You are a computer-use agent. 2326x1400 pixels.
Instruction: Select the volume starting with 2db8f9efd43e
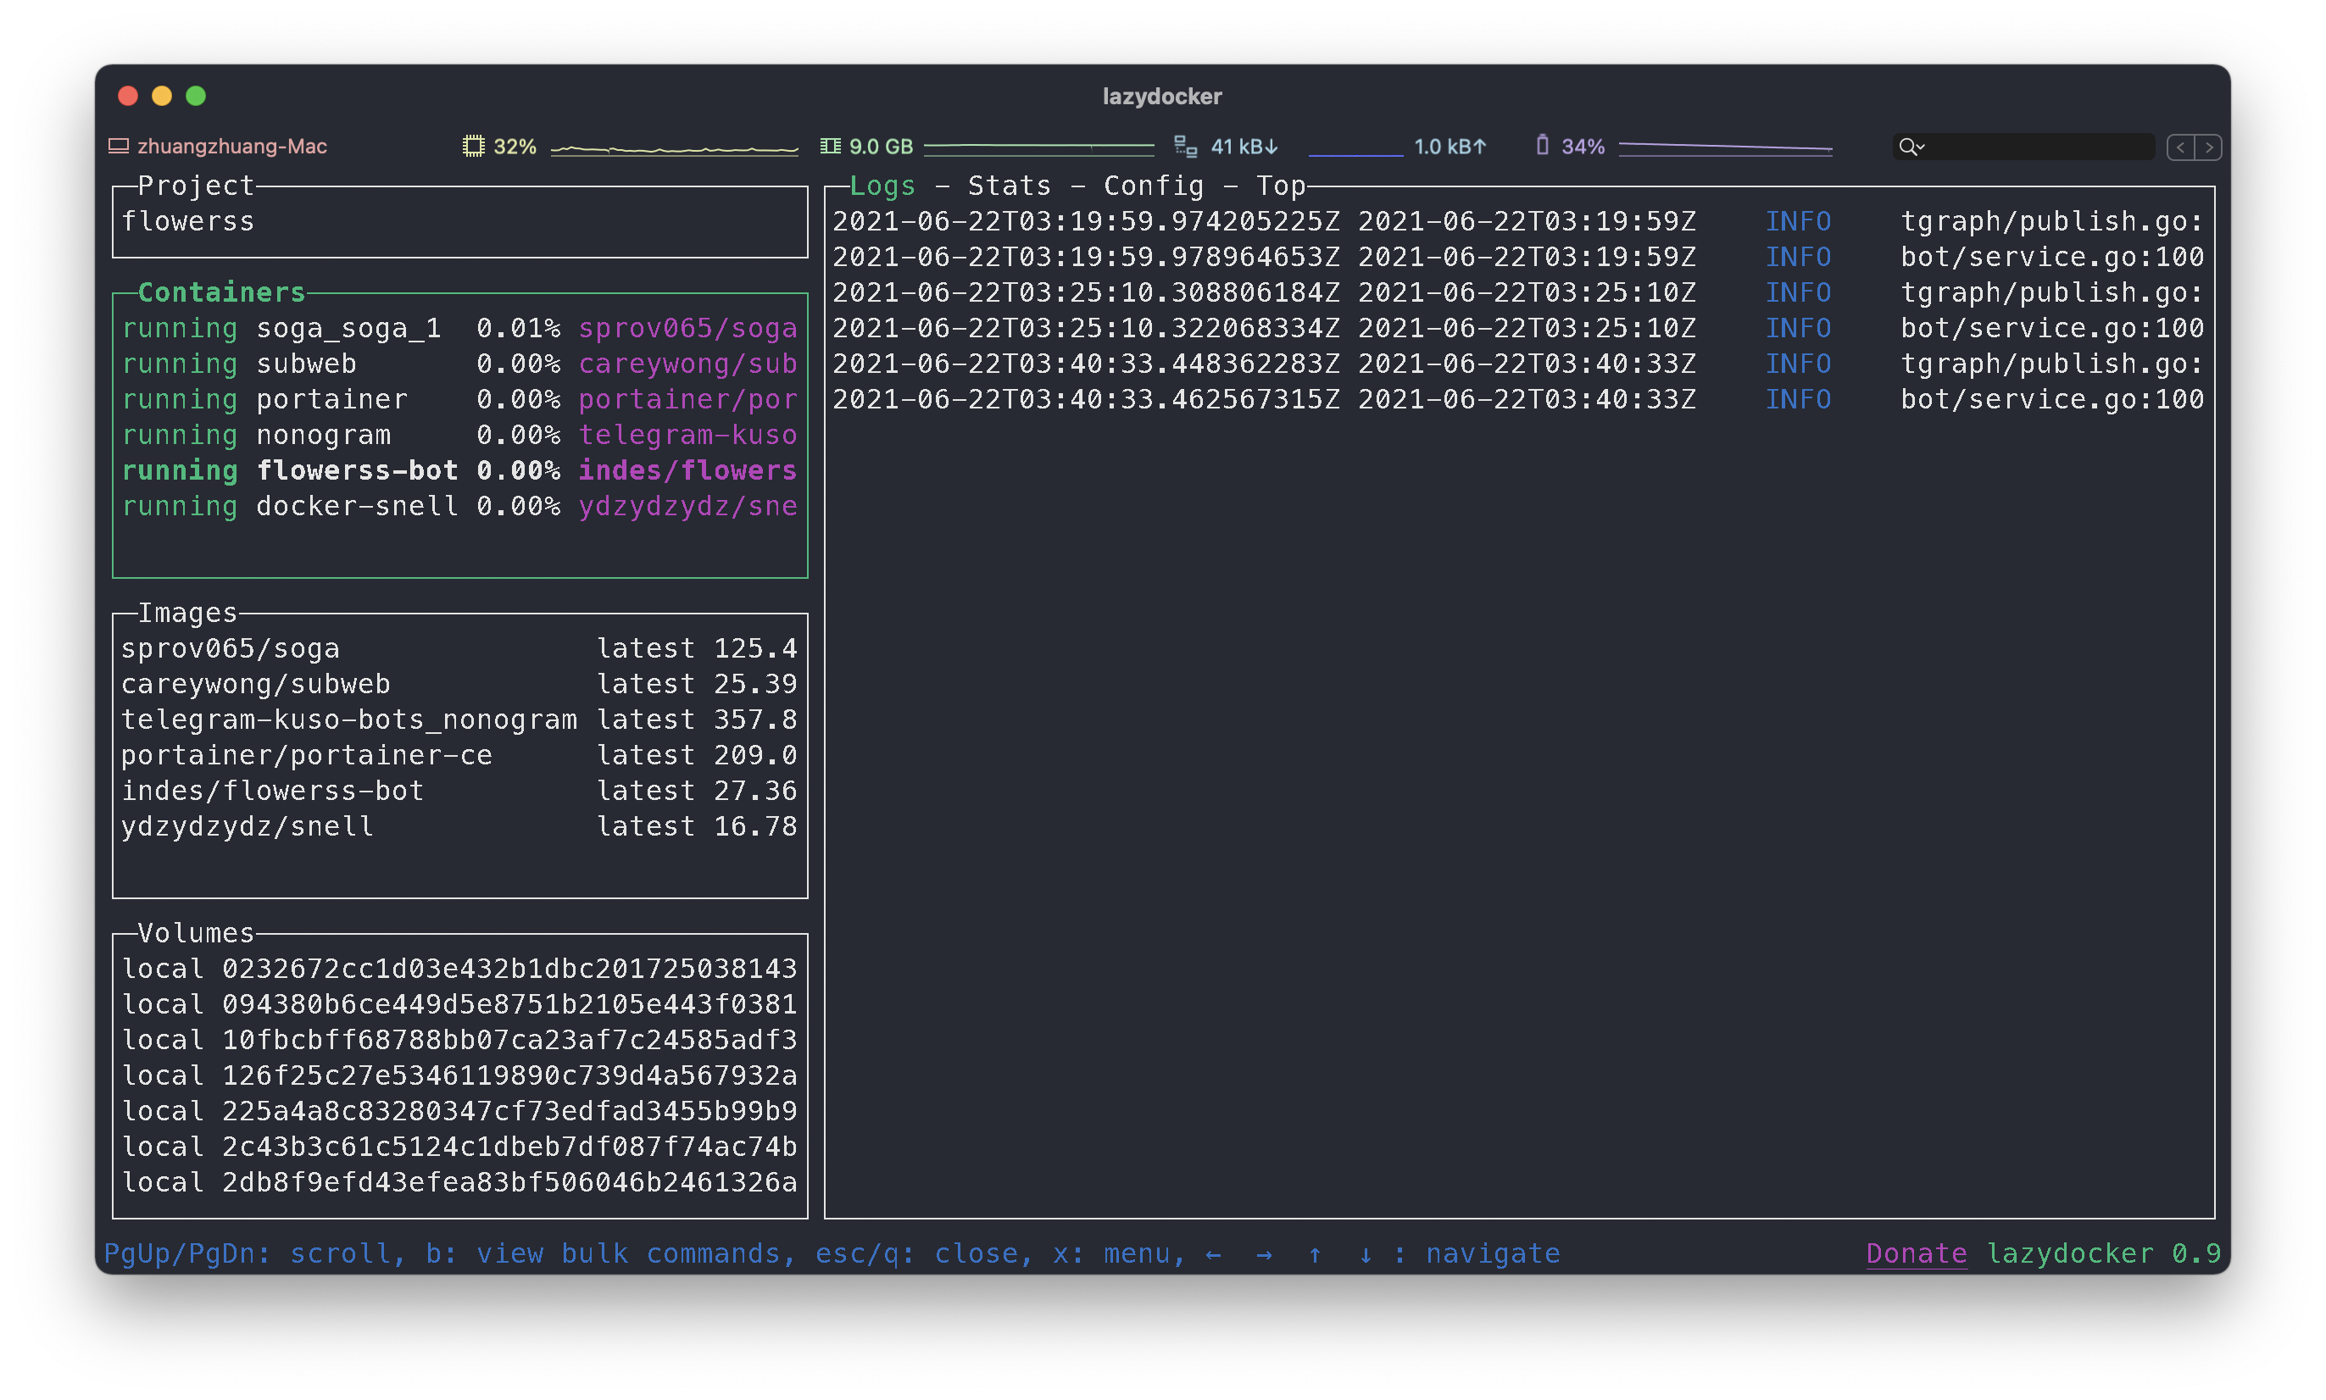click(459, 1183)
